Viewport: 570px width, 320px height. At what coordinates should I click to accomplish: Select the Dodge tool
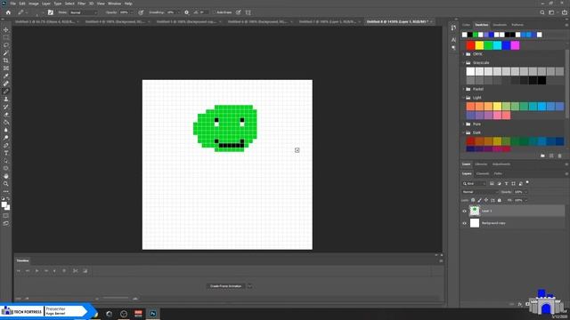6,138
